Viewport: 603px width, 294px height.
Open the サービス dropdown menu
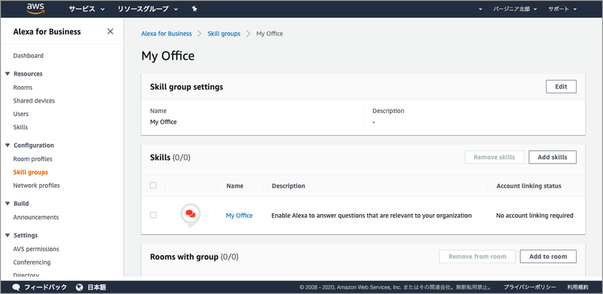tap(87, 9)
